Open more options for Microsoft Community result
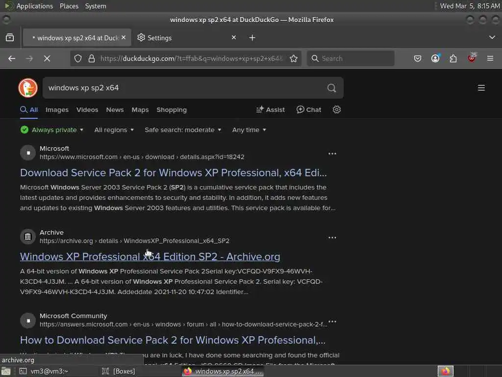The width and height of the screenshot is (502, 377). pyautogui.click(x=332, y=321)
